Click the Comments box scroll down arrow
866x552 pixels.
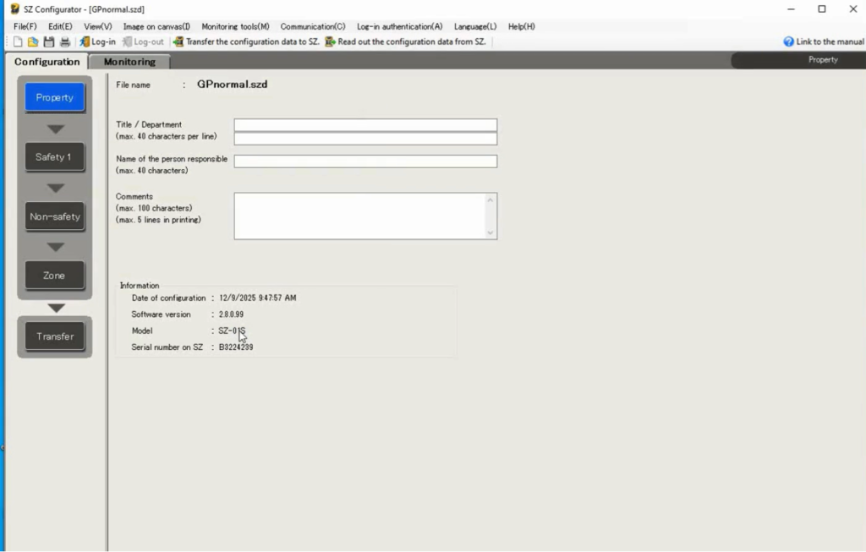coord(490,232)
